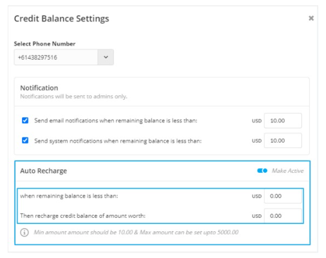
Task: Click the system notification USD amount field
Action: [x=283, y=140]
